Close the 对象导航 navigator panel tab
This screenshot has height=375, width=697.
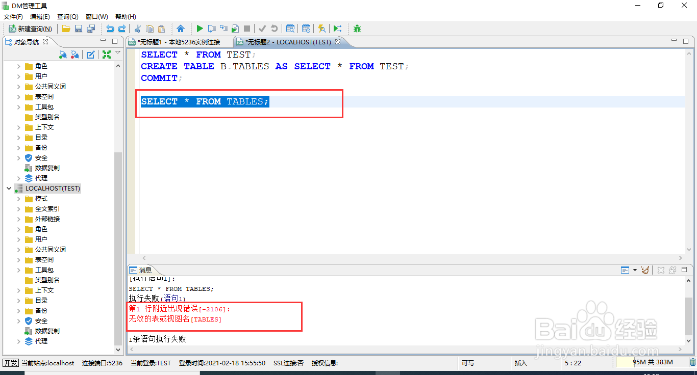coord(45,42)
